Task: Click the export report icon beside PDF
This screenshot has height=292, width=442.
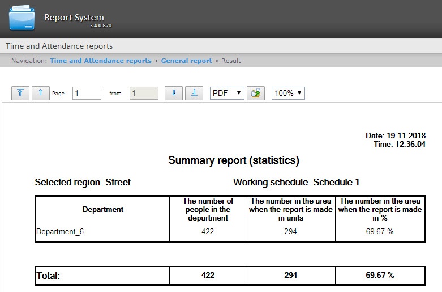Action: [256, 93]
